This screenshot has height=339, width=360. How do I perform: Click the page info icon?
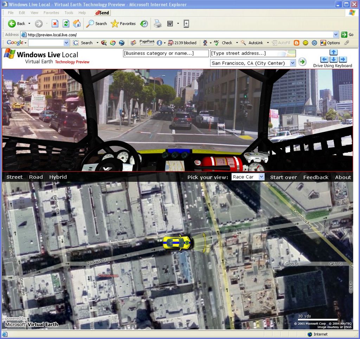tap(159, 43)
